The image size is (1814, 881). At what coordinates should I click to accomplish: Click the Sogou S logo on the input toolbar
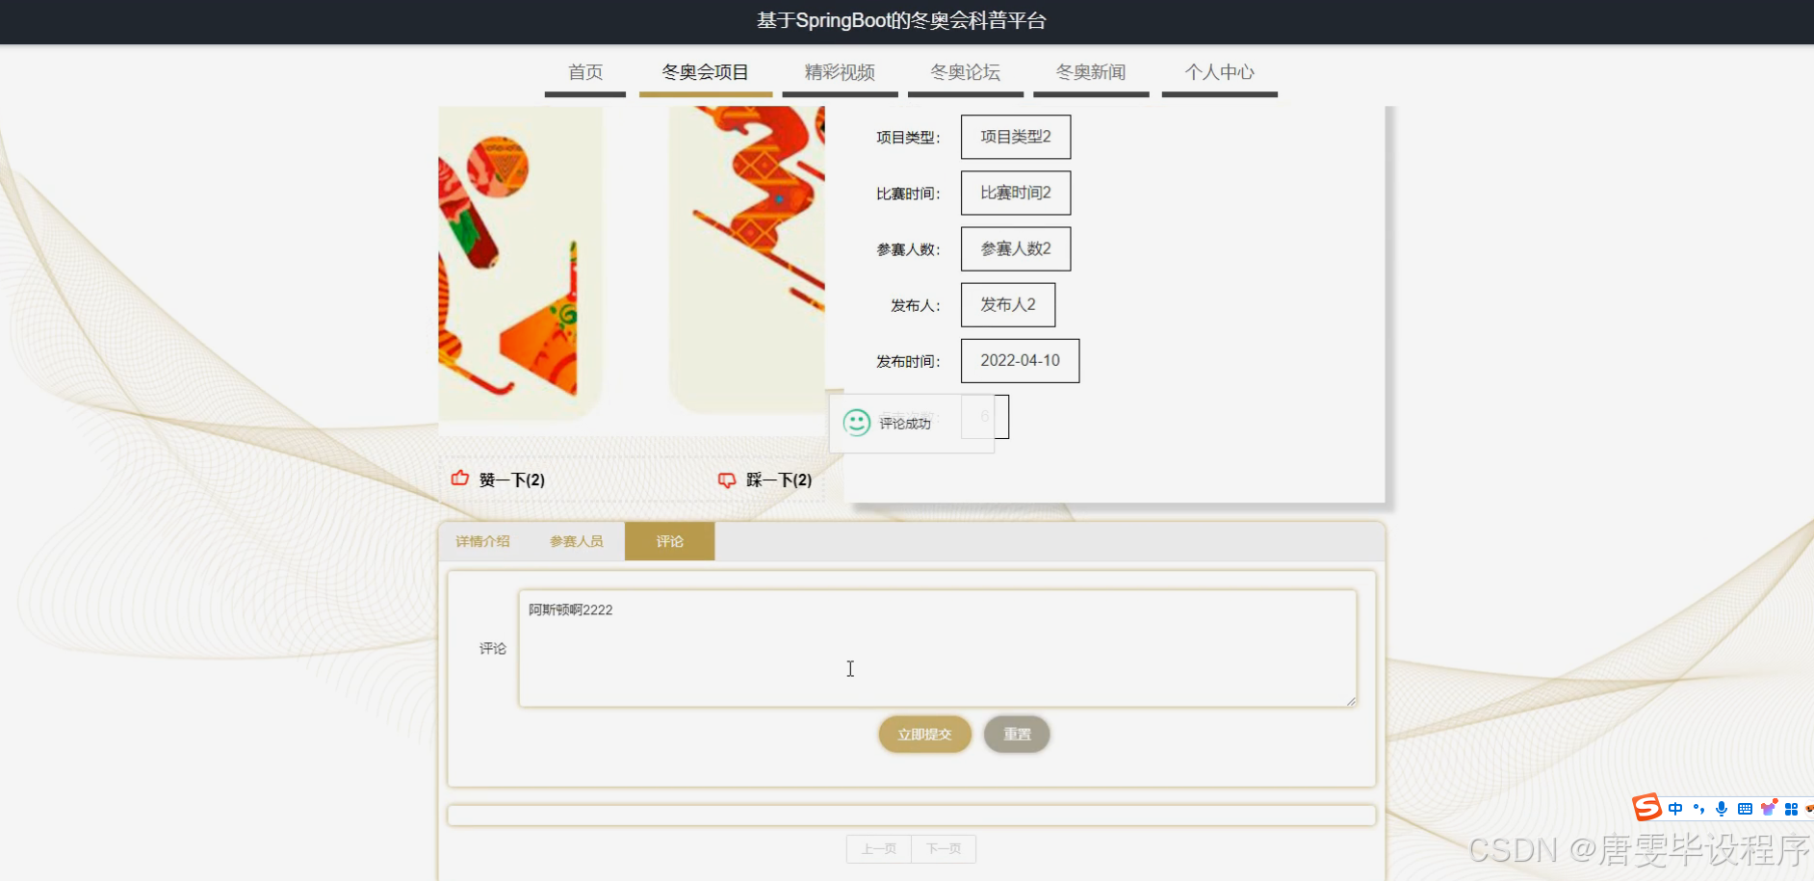click(x=1646, y=807)
